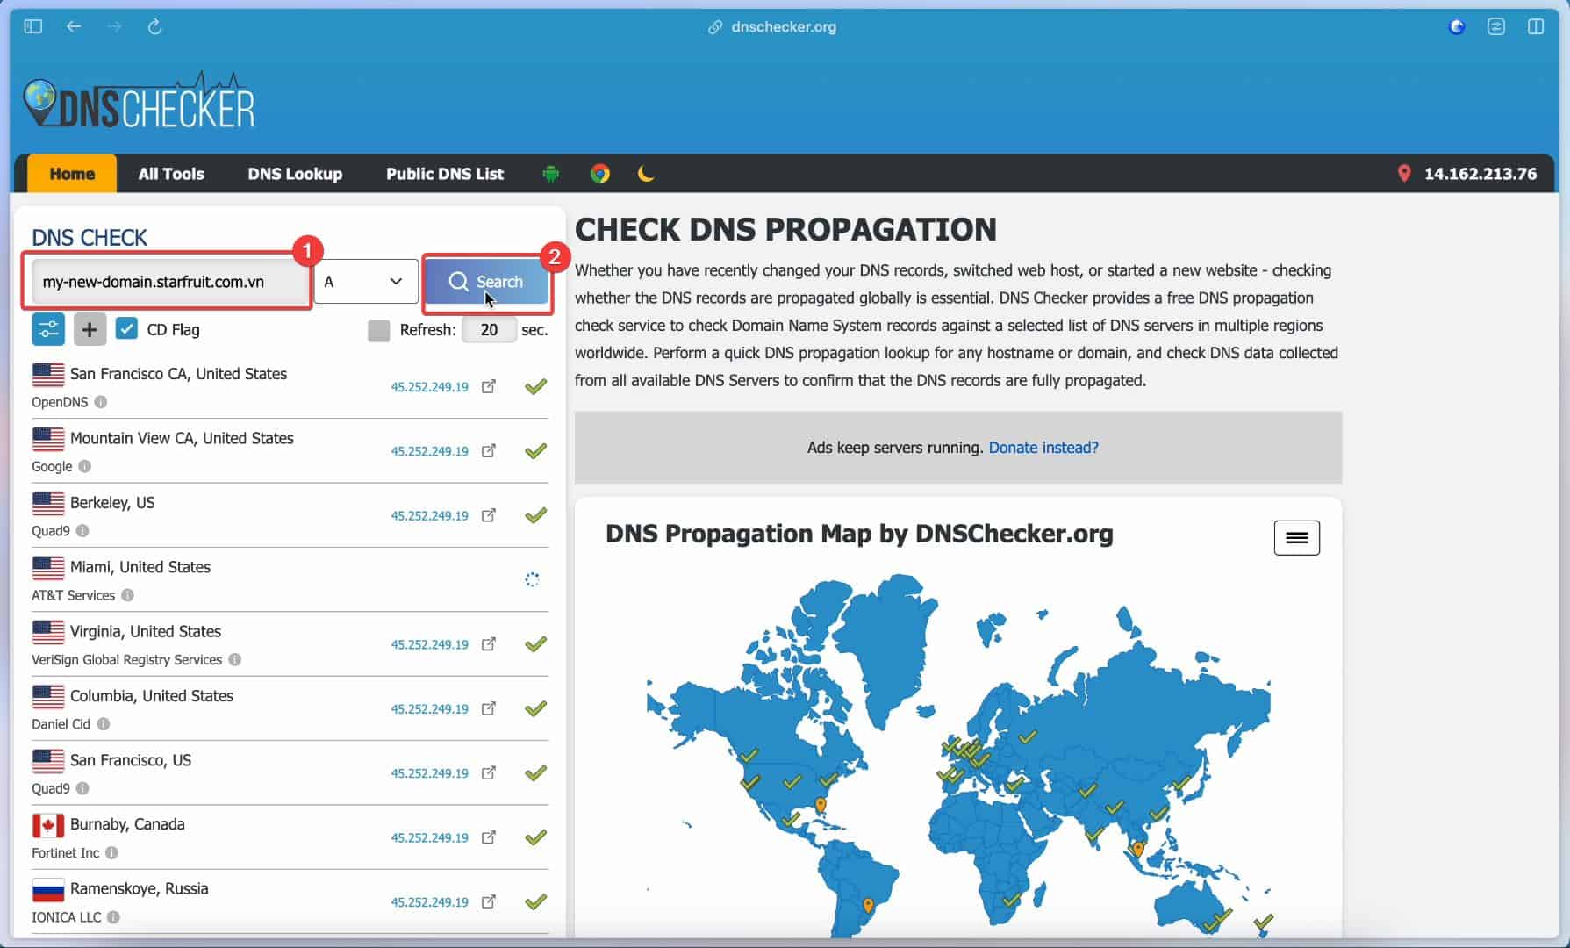Click 45.252.249.19 in Mountain View Google row

430,451
